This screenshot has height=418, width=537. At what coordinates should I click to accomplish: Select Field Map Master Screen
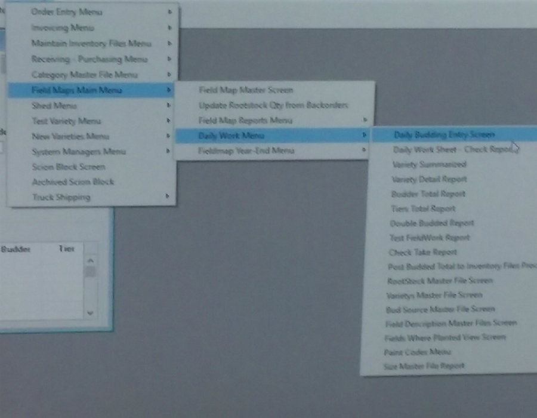245,90
